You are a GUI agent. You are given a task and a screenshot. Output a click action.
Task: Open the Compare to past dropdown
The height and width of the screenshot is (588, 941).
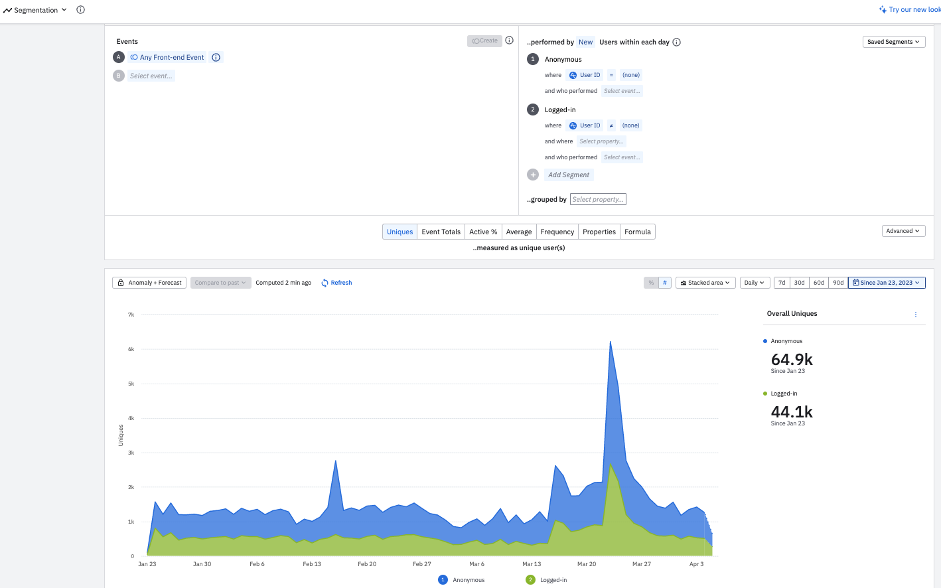pyautogui.click(x=221, y=283)
